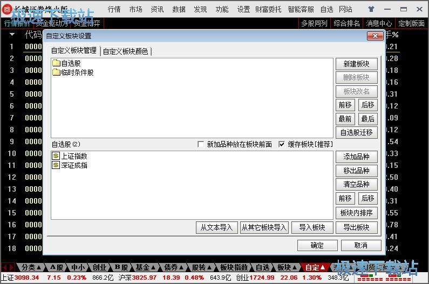The image size is (429, 284).
Task: Click the 从文本导入 button
Action: (216, 227)
